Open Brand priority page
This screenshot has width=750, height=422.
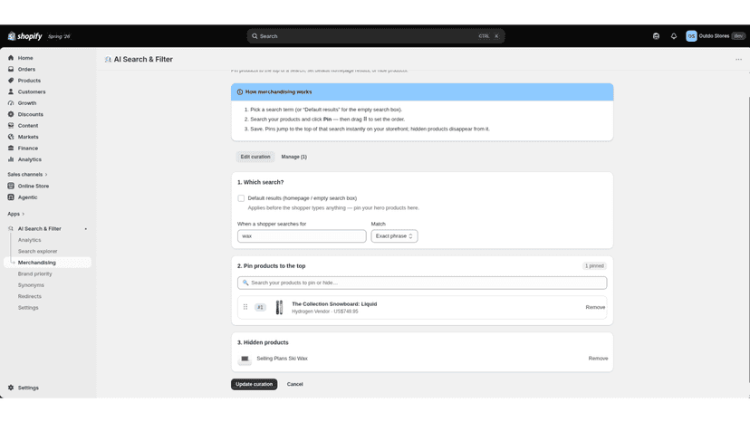click(35, 273)
